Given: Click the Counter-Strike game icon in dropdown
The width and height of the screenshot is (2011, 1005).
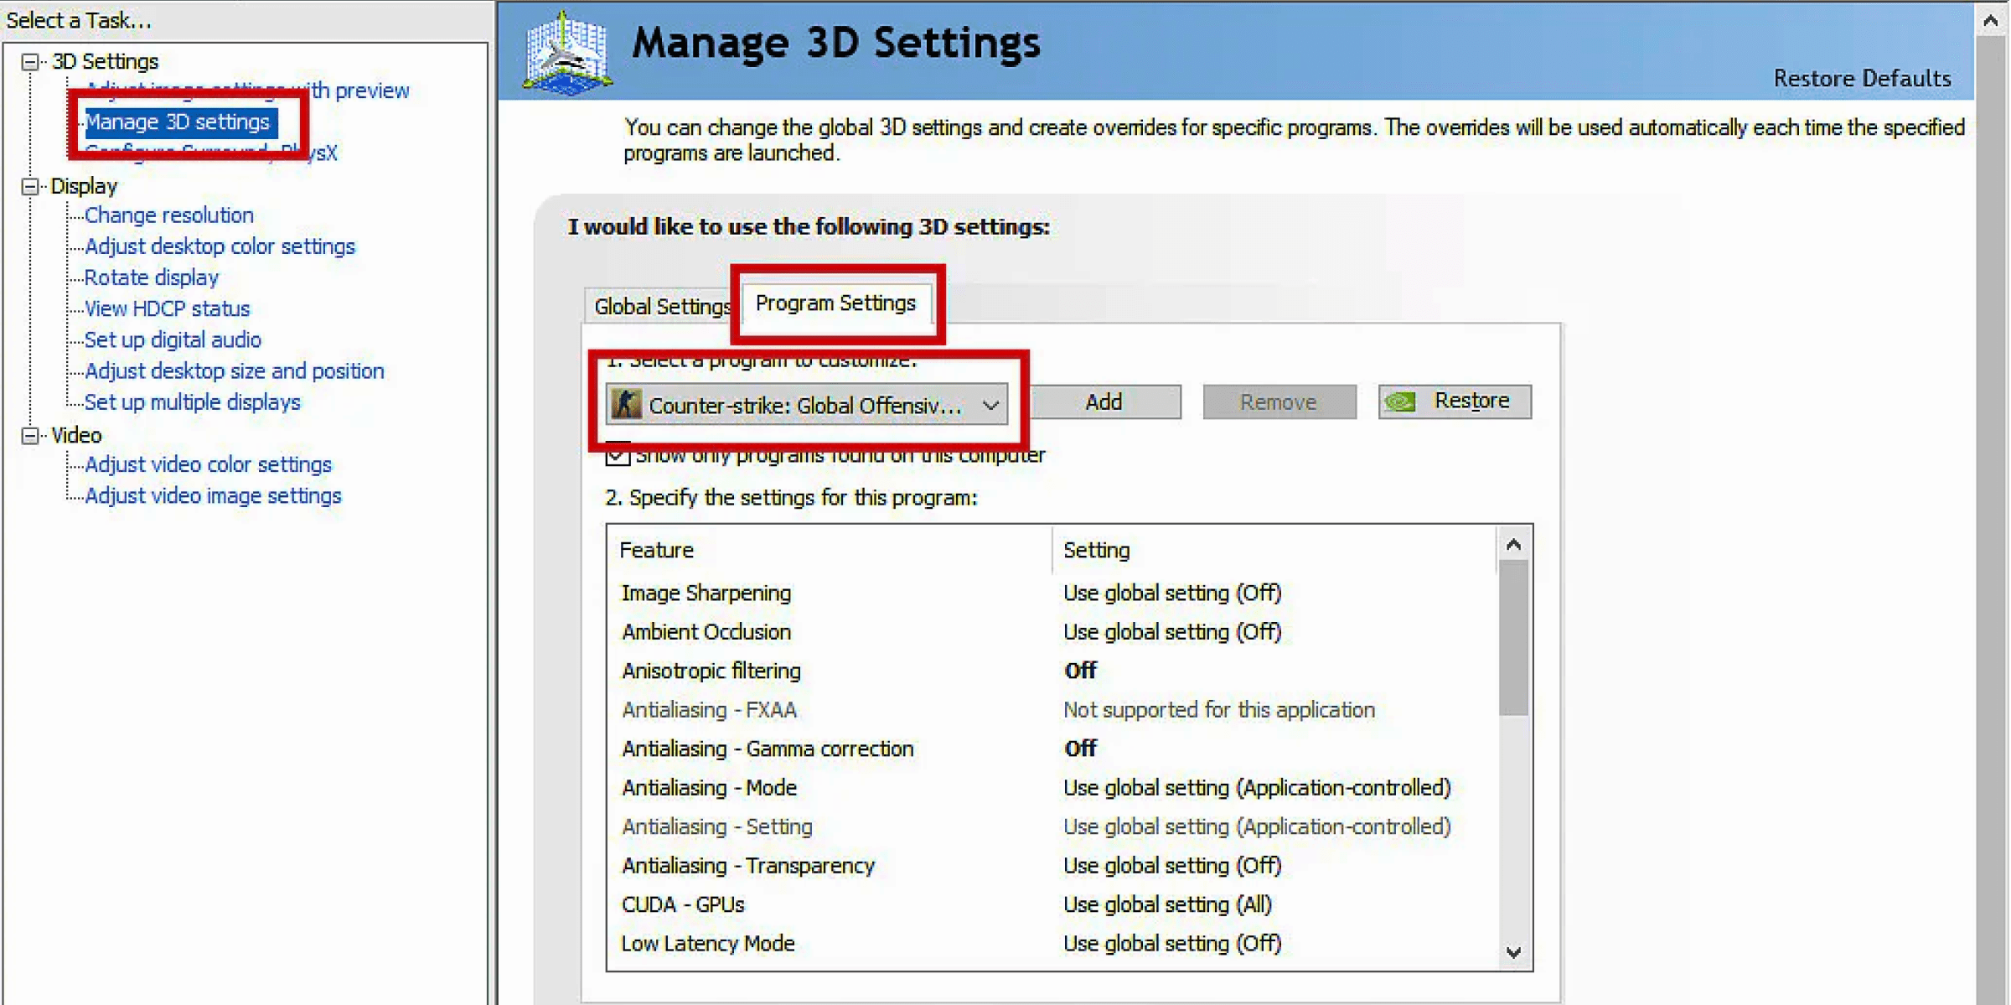Looking at the screenshot, I should pos(624,401).
